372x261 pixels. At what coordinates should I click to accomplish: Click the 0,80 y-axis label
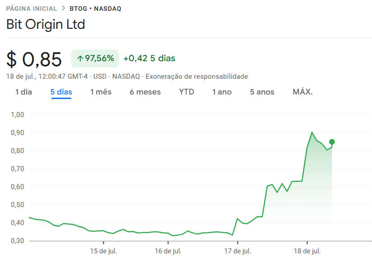[18, 151]
